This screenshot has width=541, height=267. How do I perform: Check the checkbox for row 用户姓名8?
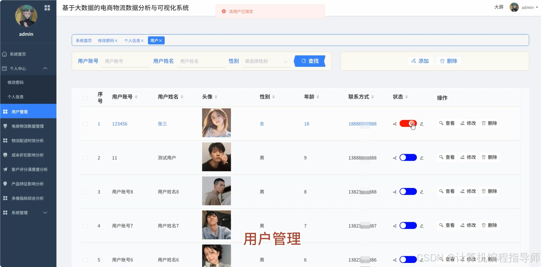click(85, 192)
